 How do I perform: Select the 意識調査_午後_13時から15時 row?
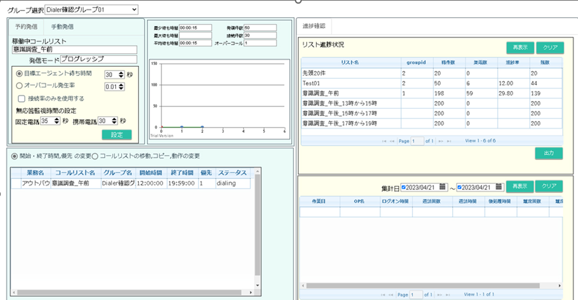point(431,103)
